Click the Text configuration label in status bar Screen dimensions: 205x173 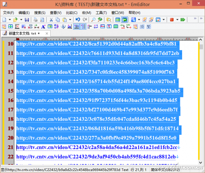125,170
